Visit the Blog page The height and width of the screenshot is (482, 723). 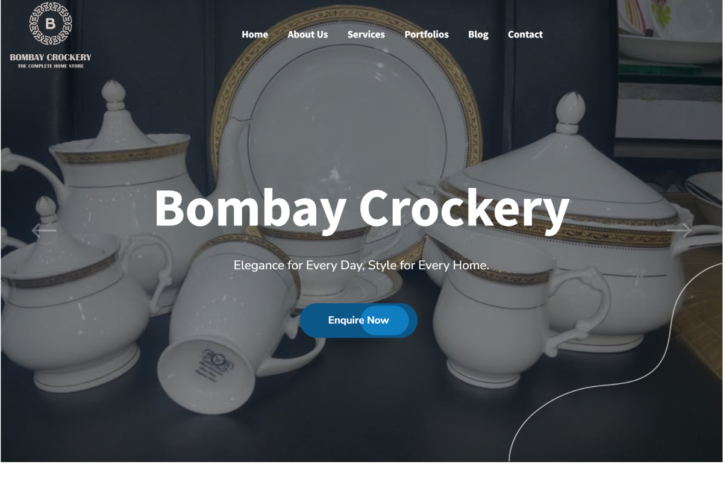pyautogui.click(x=478, y=34)
